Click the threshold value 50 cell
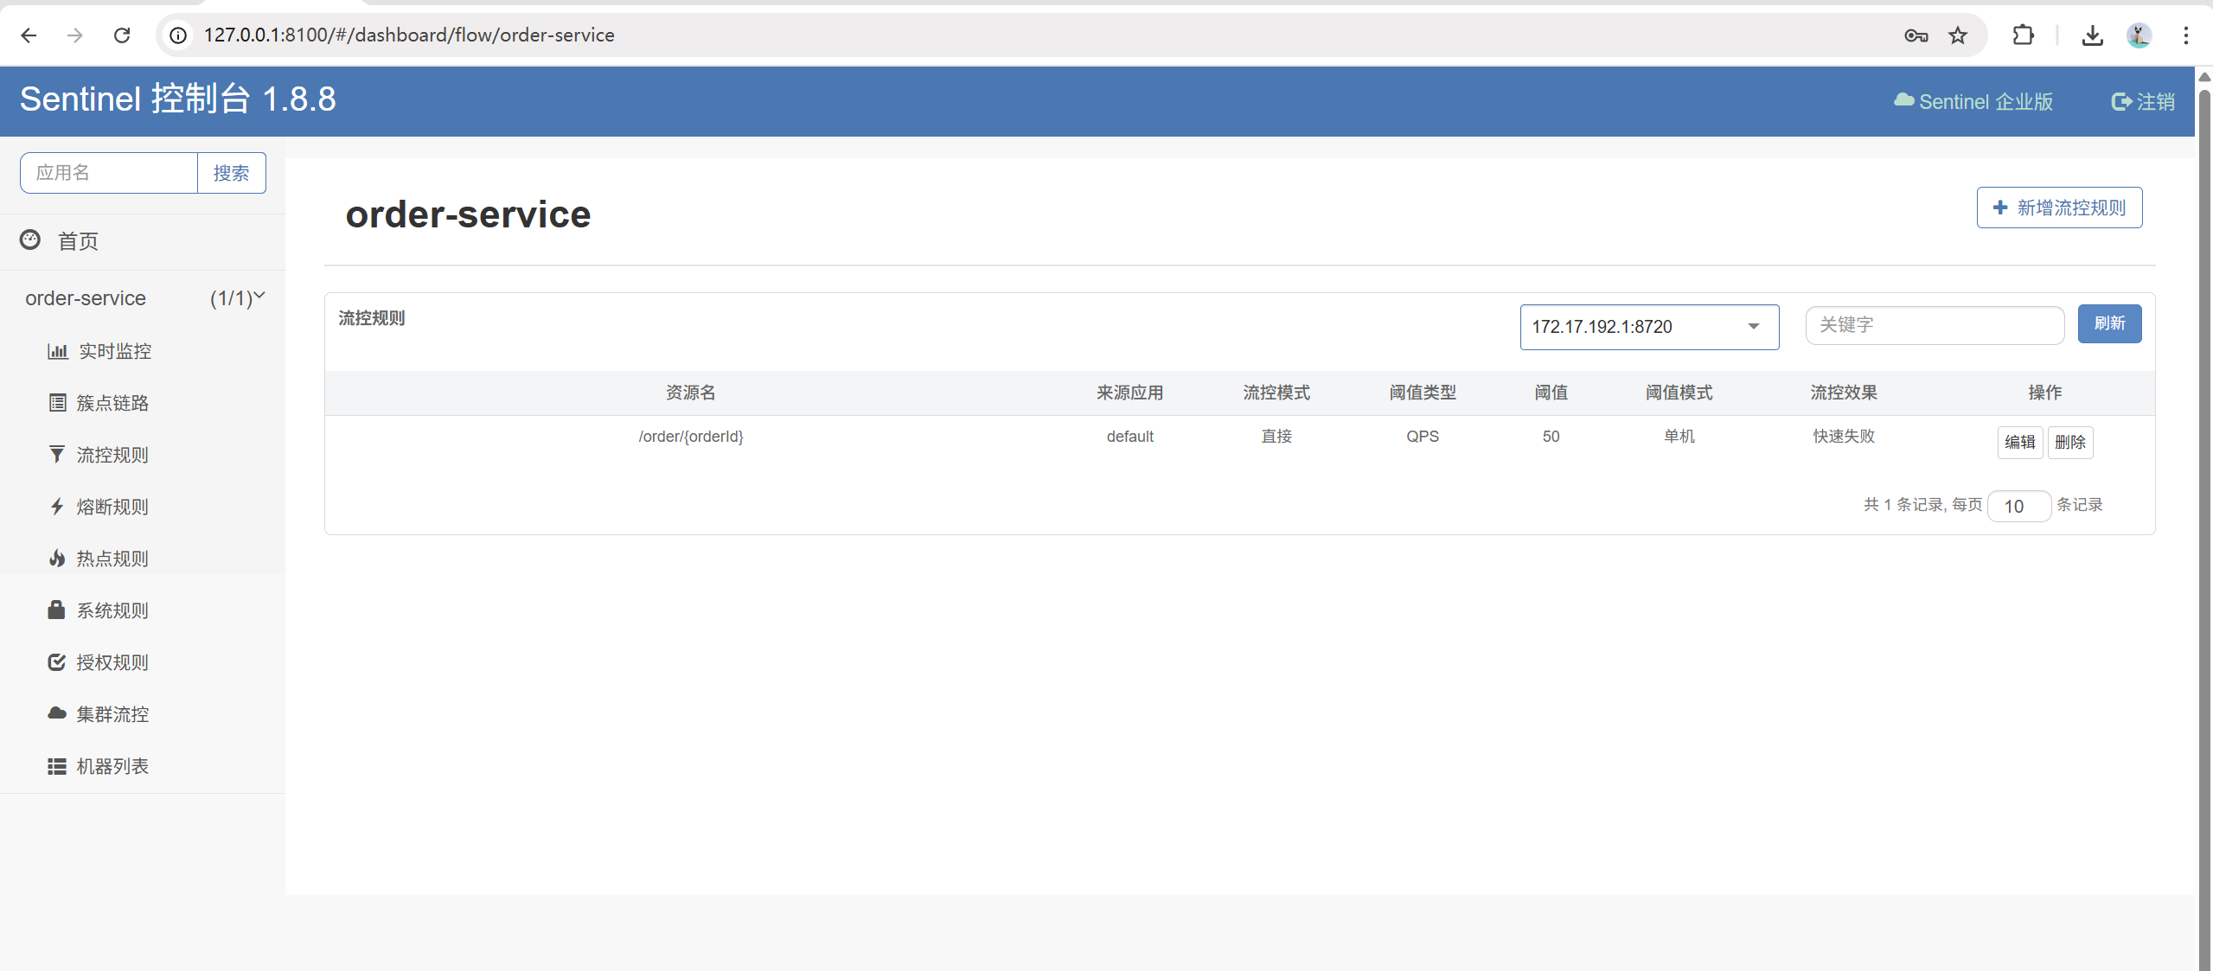Screen dimensions: 2213x971 tap(1551, 437)
